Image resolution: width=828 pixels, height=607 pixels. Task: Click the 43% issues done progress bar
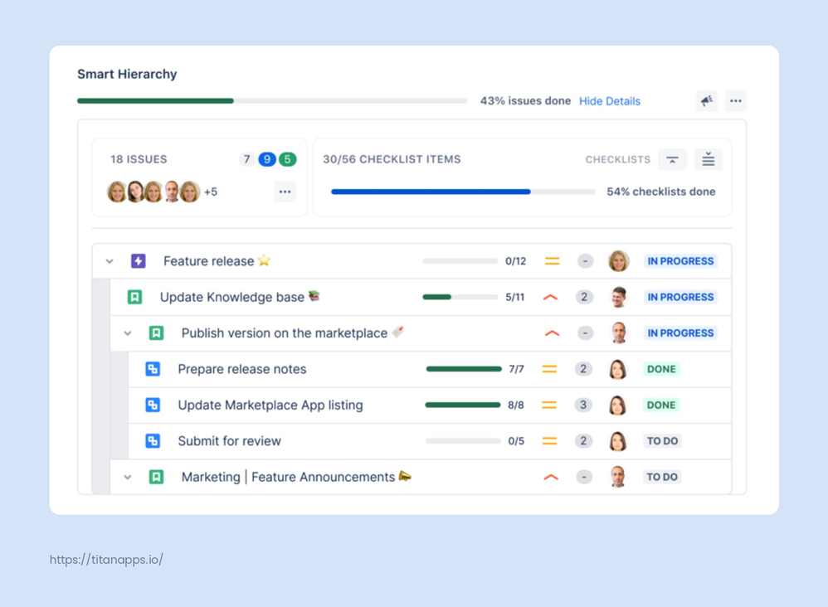(x=272, y=101)
